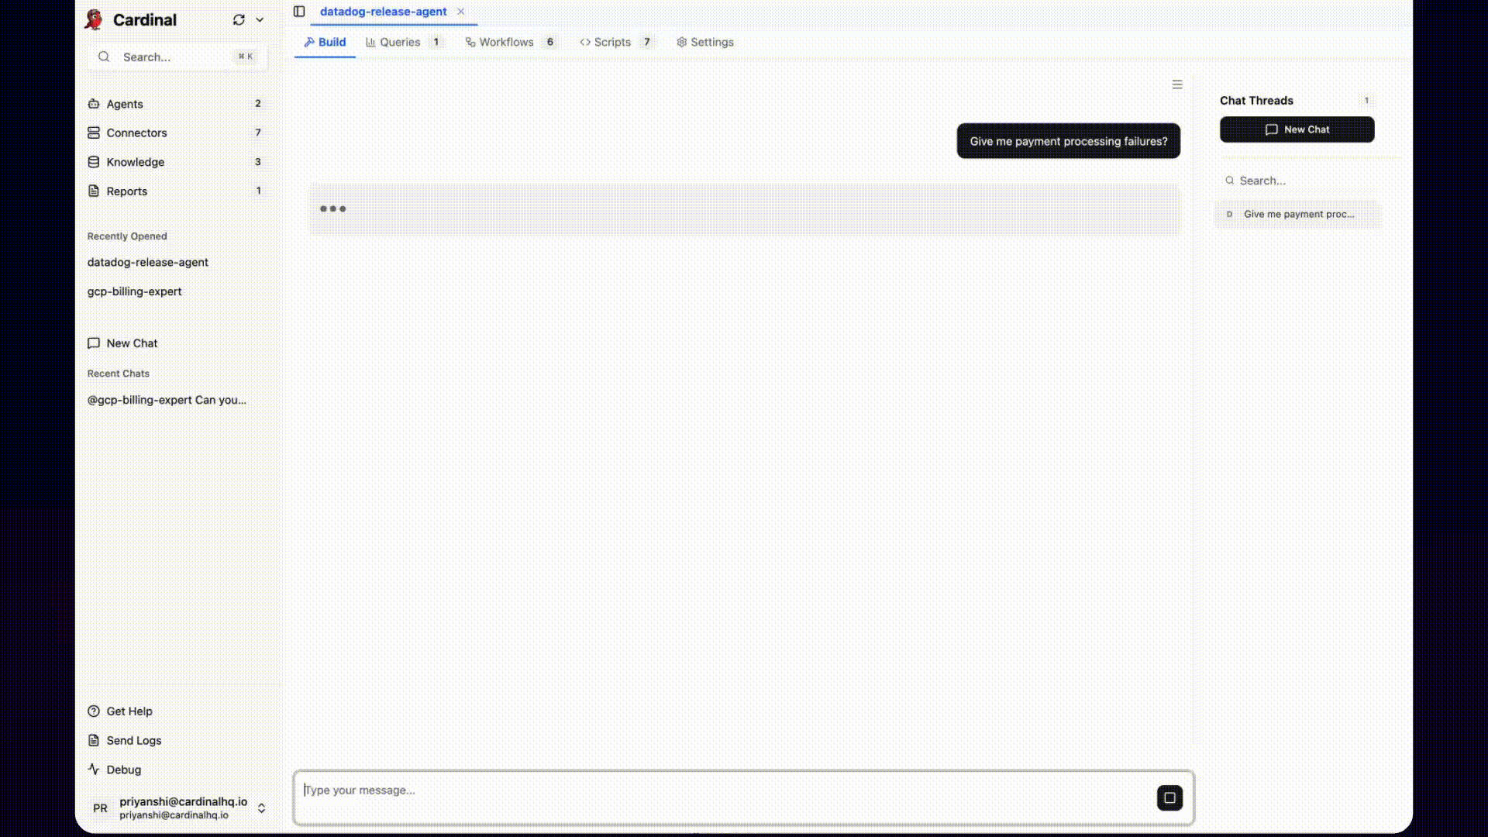Select the Give me payment proc thread
Screen dimensions: 1488x837
coord(1298,215)
